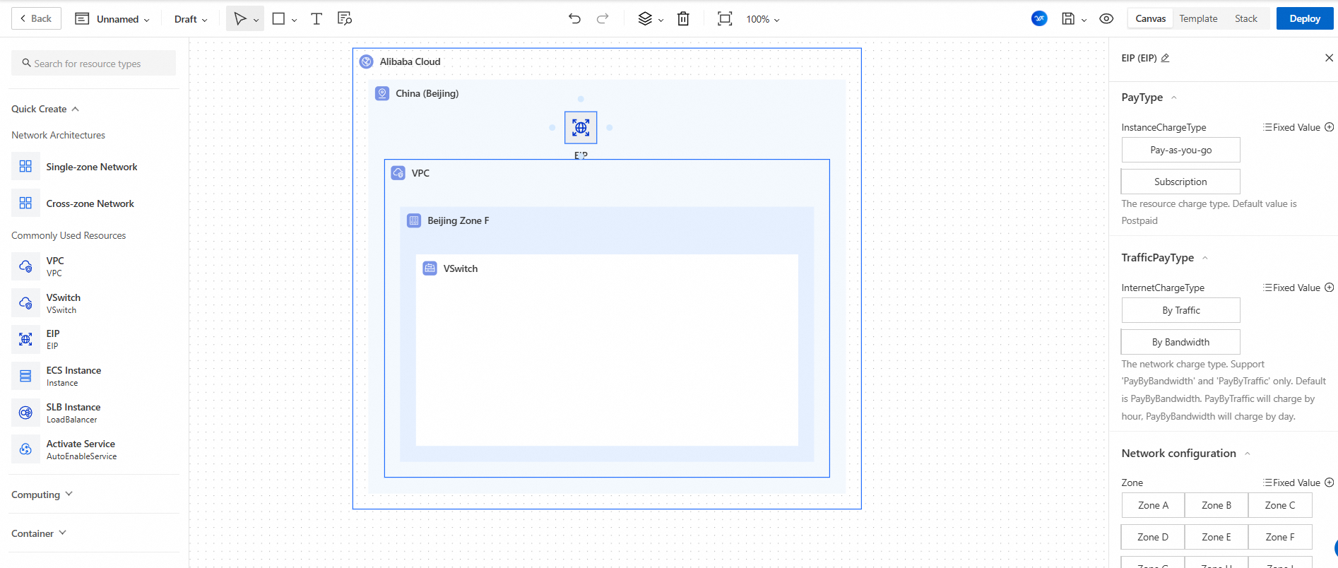Delete the selected resource with trash icon
This screenshot has width=1338, height=568.
[683, 19]
